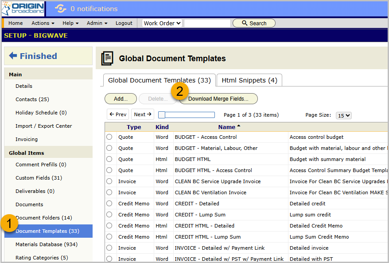
Task: Open the Work Order search type dropdown
Action: click(x=162, y=23)
